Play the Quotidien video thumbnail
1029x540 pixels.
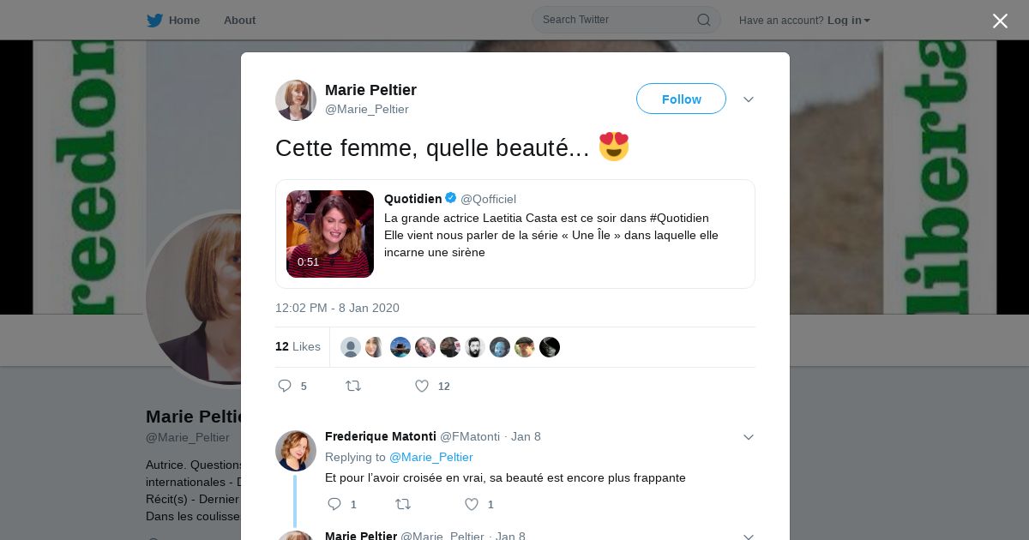[330, 234]
